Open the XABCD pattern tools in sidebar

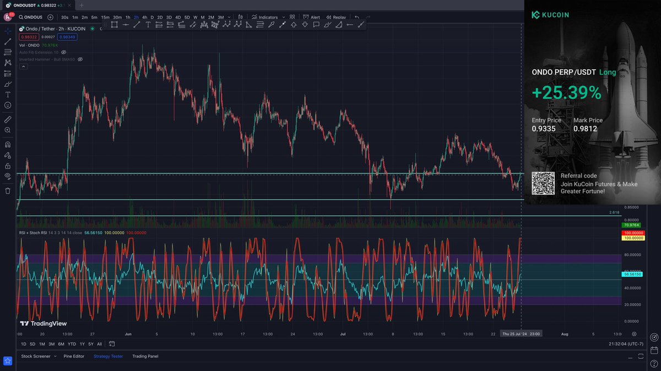coord(8,63)
